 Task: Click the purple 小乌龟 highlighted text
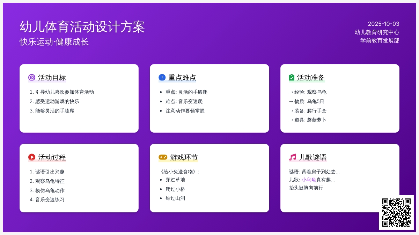(309, 180)
